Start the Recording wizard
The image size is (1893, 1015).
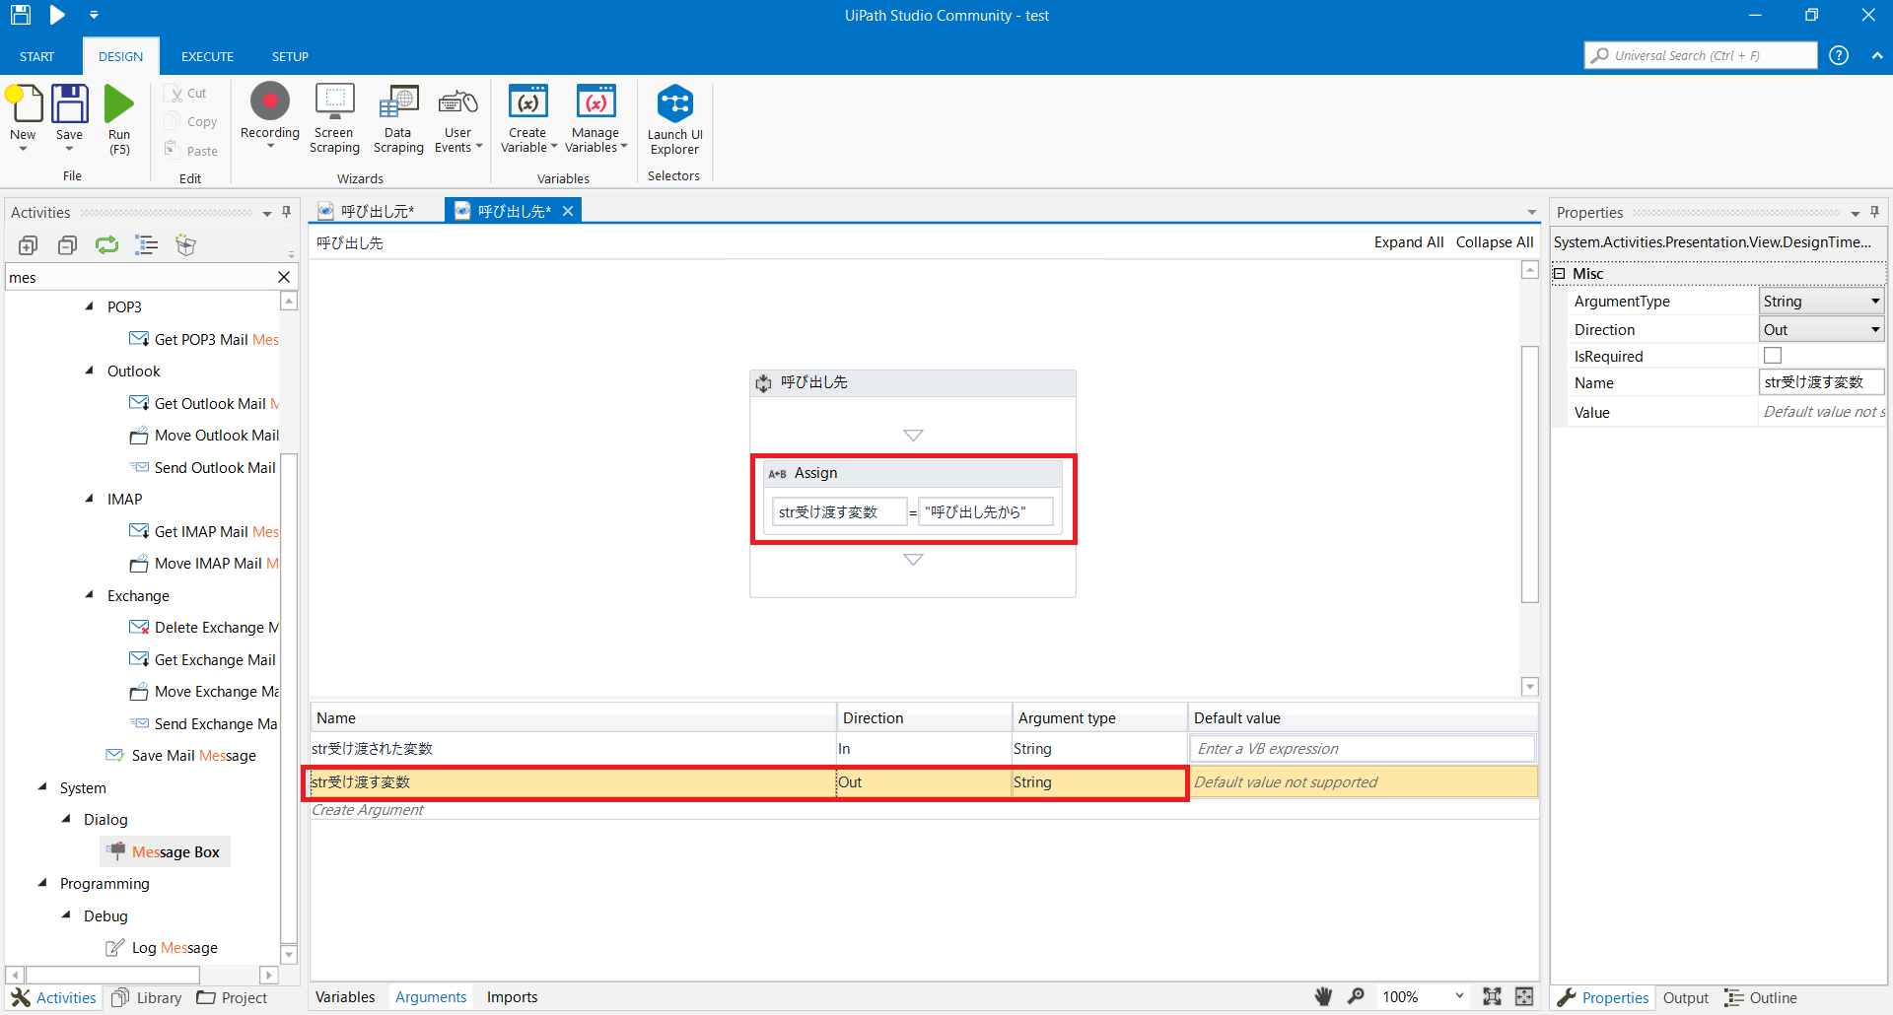(269, 116)
